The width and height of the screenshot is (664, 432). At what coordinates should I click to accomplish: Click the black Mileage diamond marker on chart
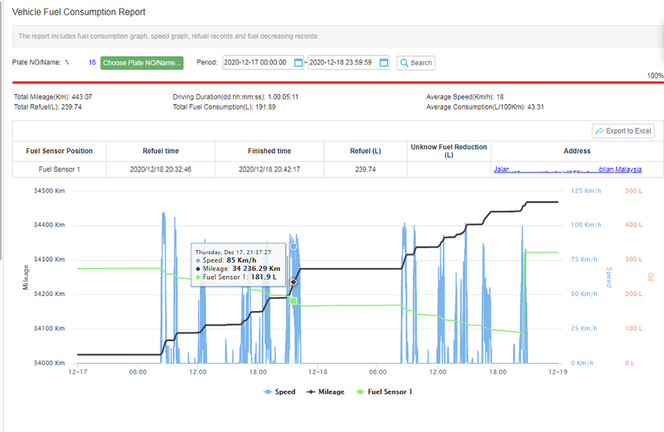click(293, 282)
